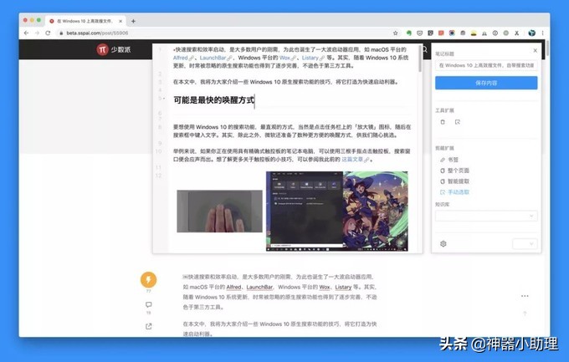Open the Alfred link in the clipper editor
Image resolution: width=569 pixels, height=362 pixels.
coord(181,58)
